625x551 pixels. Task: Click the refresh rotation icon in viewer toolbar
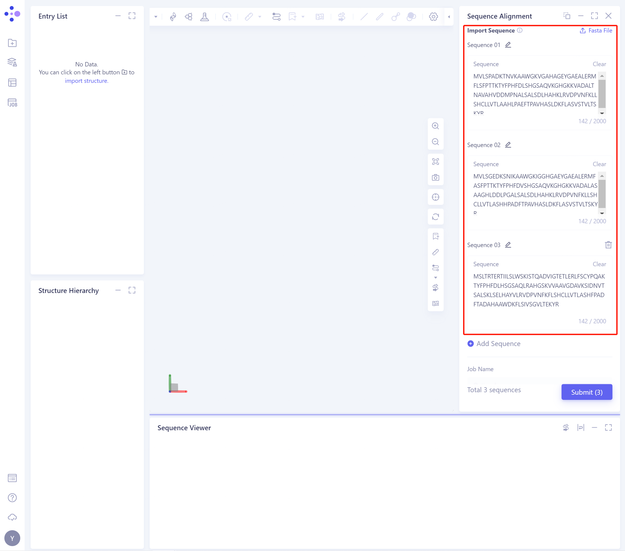(x=435, y=217)
